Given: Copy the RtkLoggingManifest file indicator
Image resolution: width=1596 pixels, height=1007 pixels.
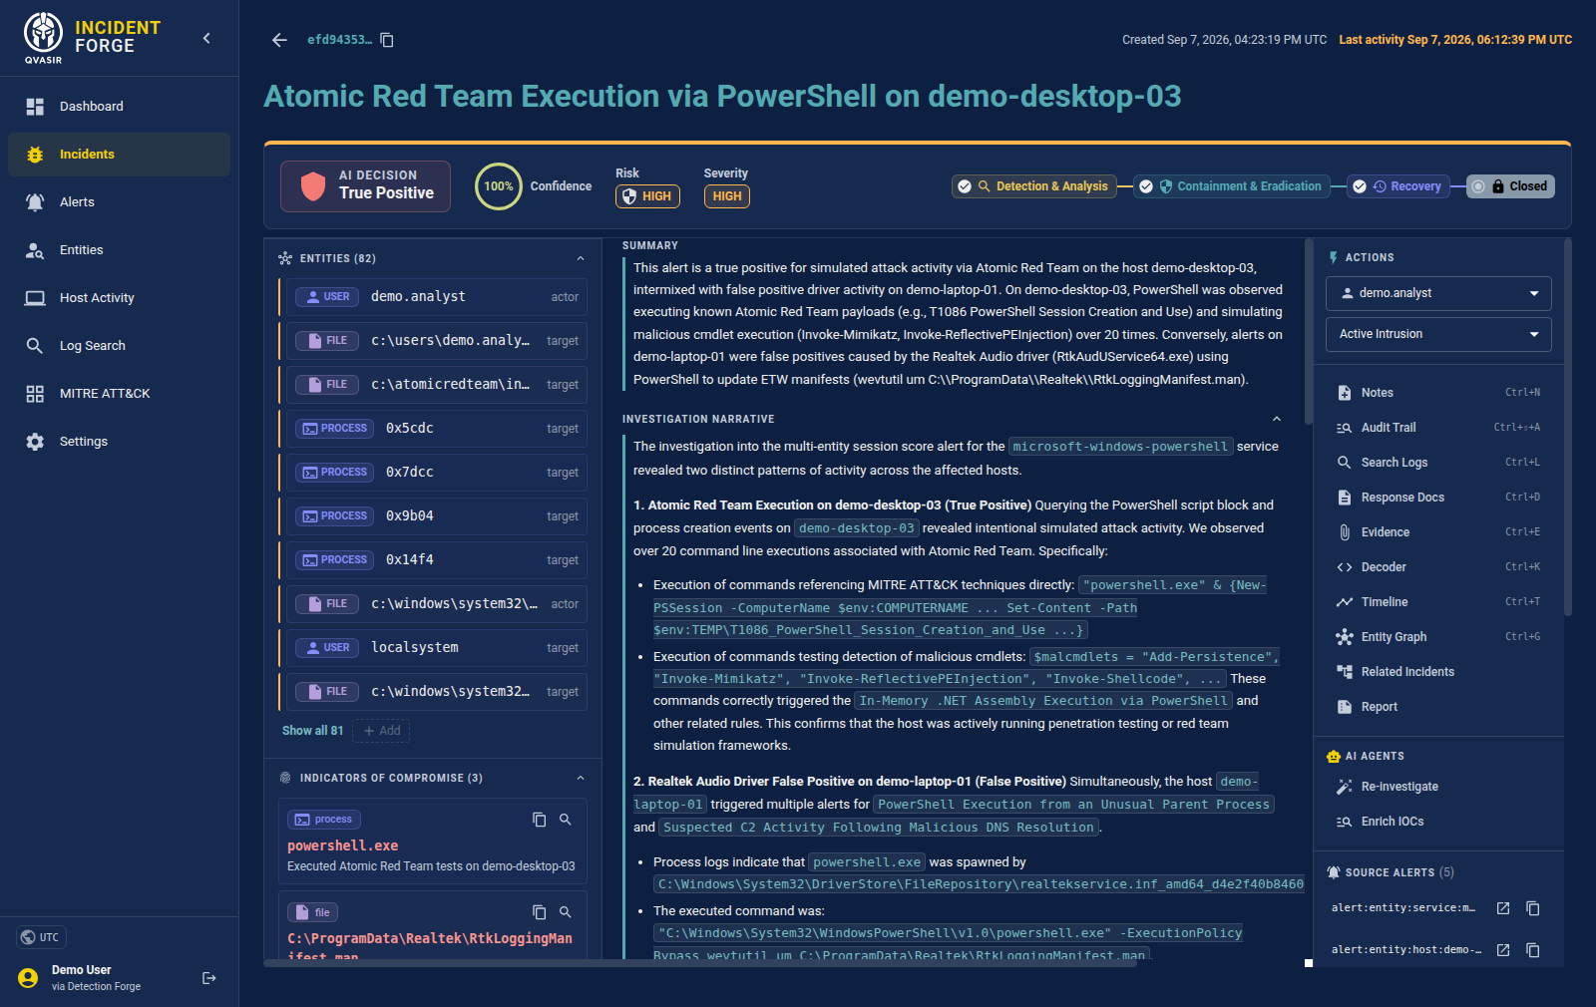Looking at the screenshot, I should (x=540, y=912).
